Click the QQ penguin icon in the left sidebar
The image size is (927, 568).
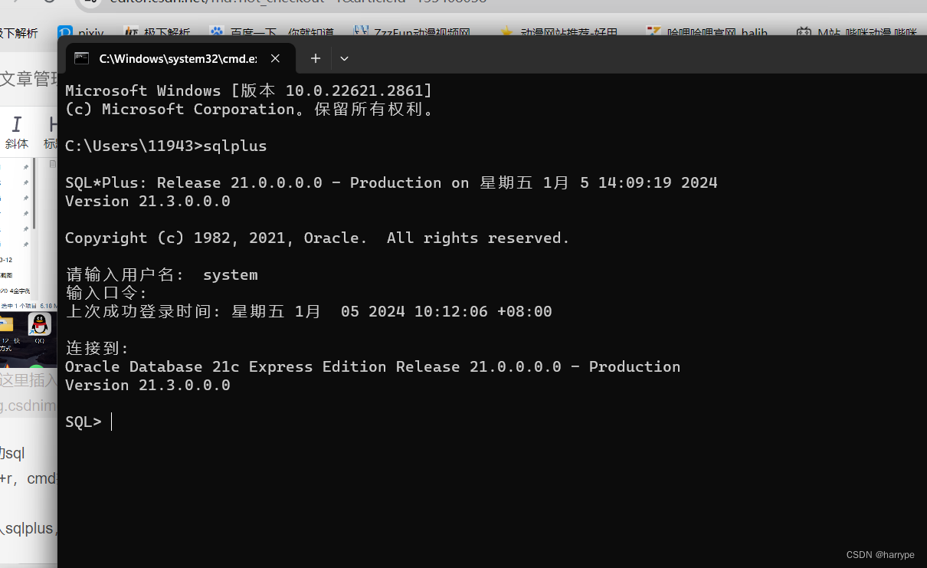(38, 324)
